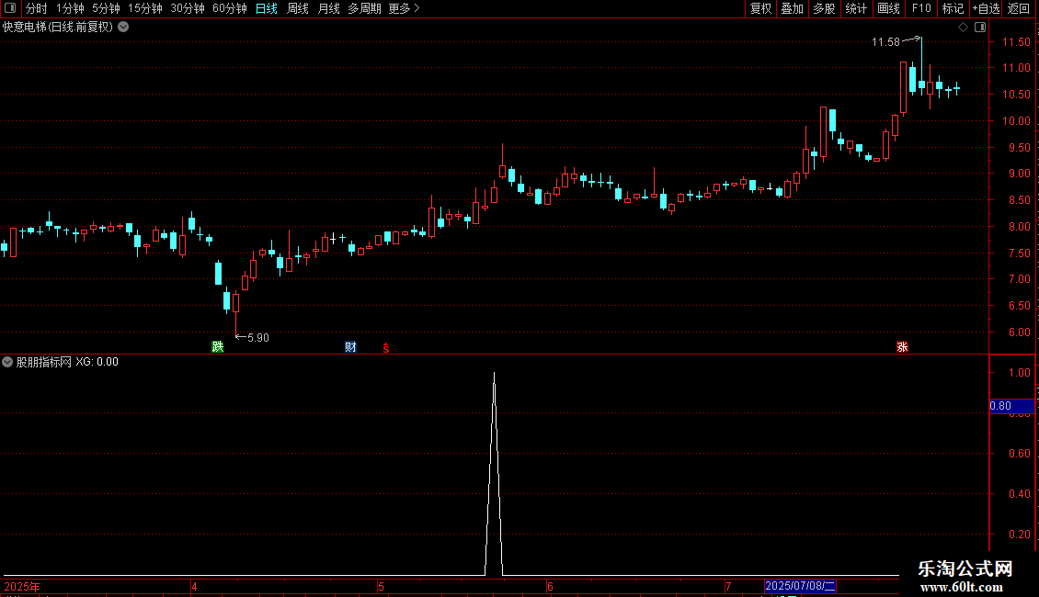Click the 复权 adjustment button
Screen dimensions: 1039x597
coord(760,8)
